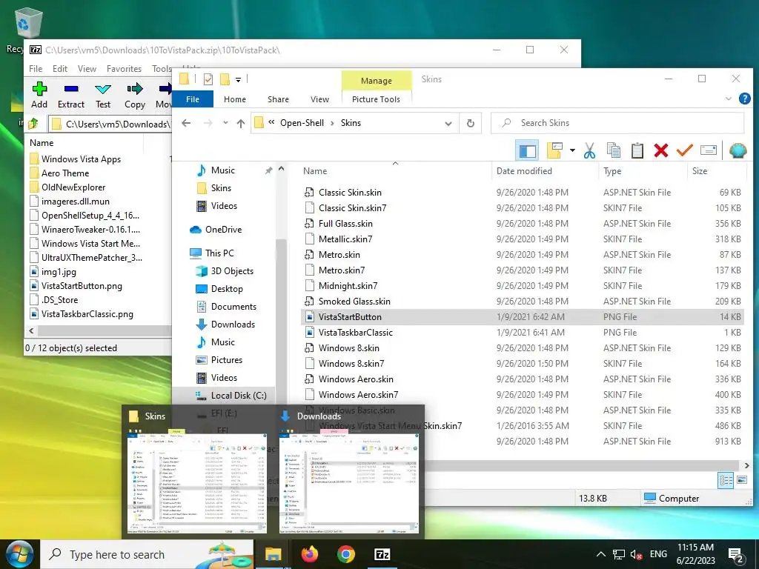This screenshot has height=569, width=759.
Task: Click the Downloads window preview thumbnail
Action: click(x=349, y=480)
